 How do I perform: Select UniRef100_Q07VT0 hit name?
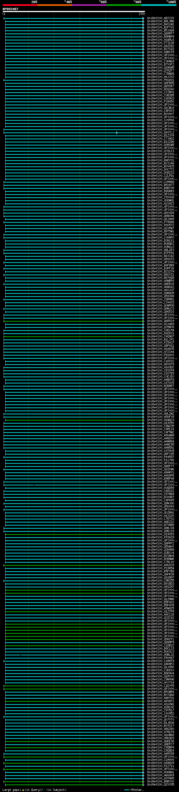point(161,720)
